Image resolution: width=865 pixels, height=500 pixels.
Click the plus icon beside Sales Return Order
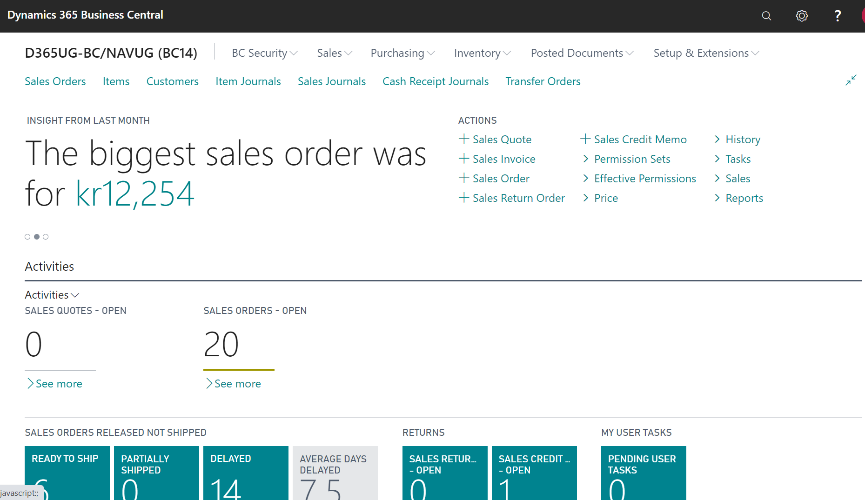(463, 197)
